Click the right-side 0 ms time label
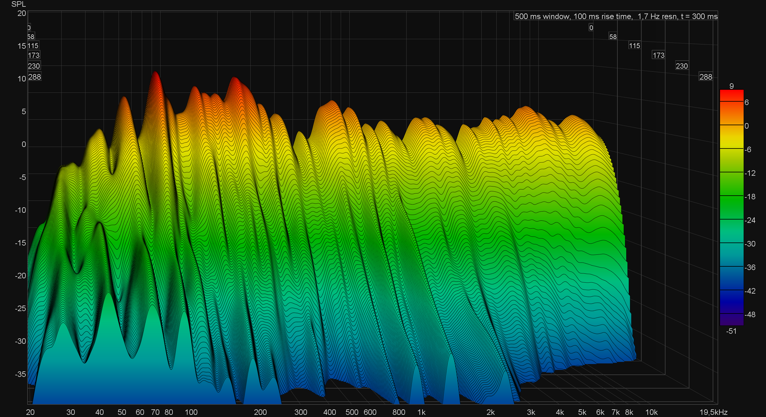Screen dimensions: 766x417 pos(591,28)
